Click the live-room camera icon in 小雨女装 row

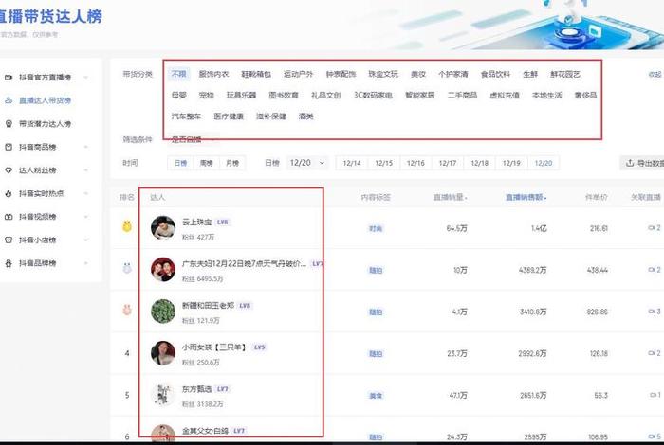pyautogui.click(x=652, y=353)
